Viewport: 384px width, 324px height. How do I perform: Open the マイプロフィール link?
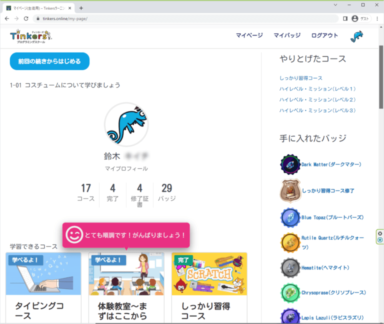[126, 168]
